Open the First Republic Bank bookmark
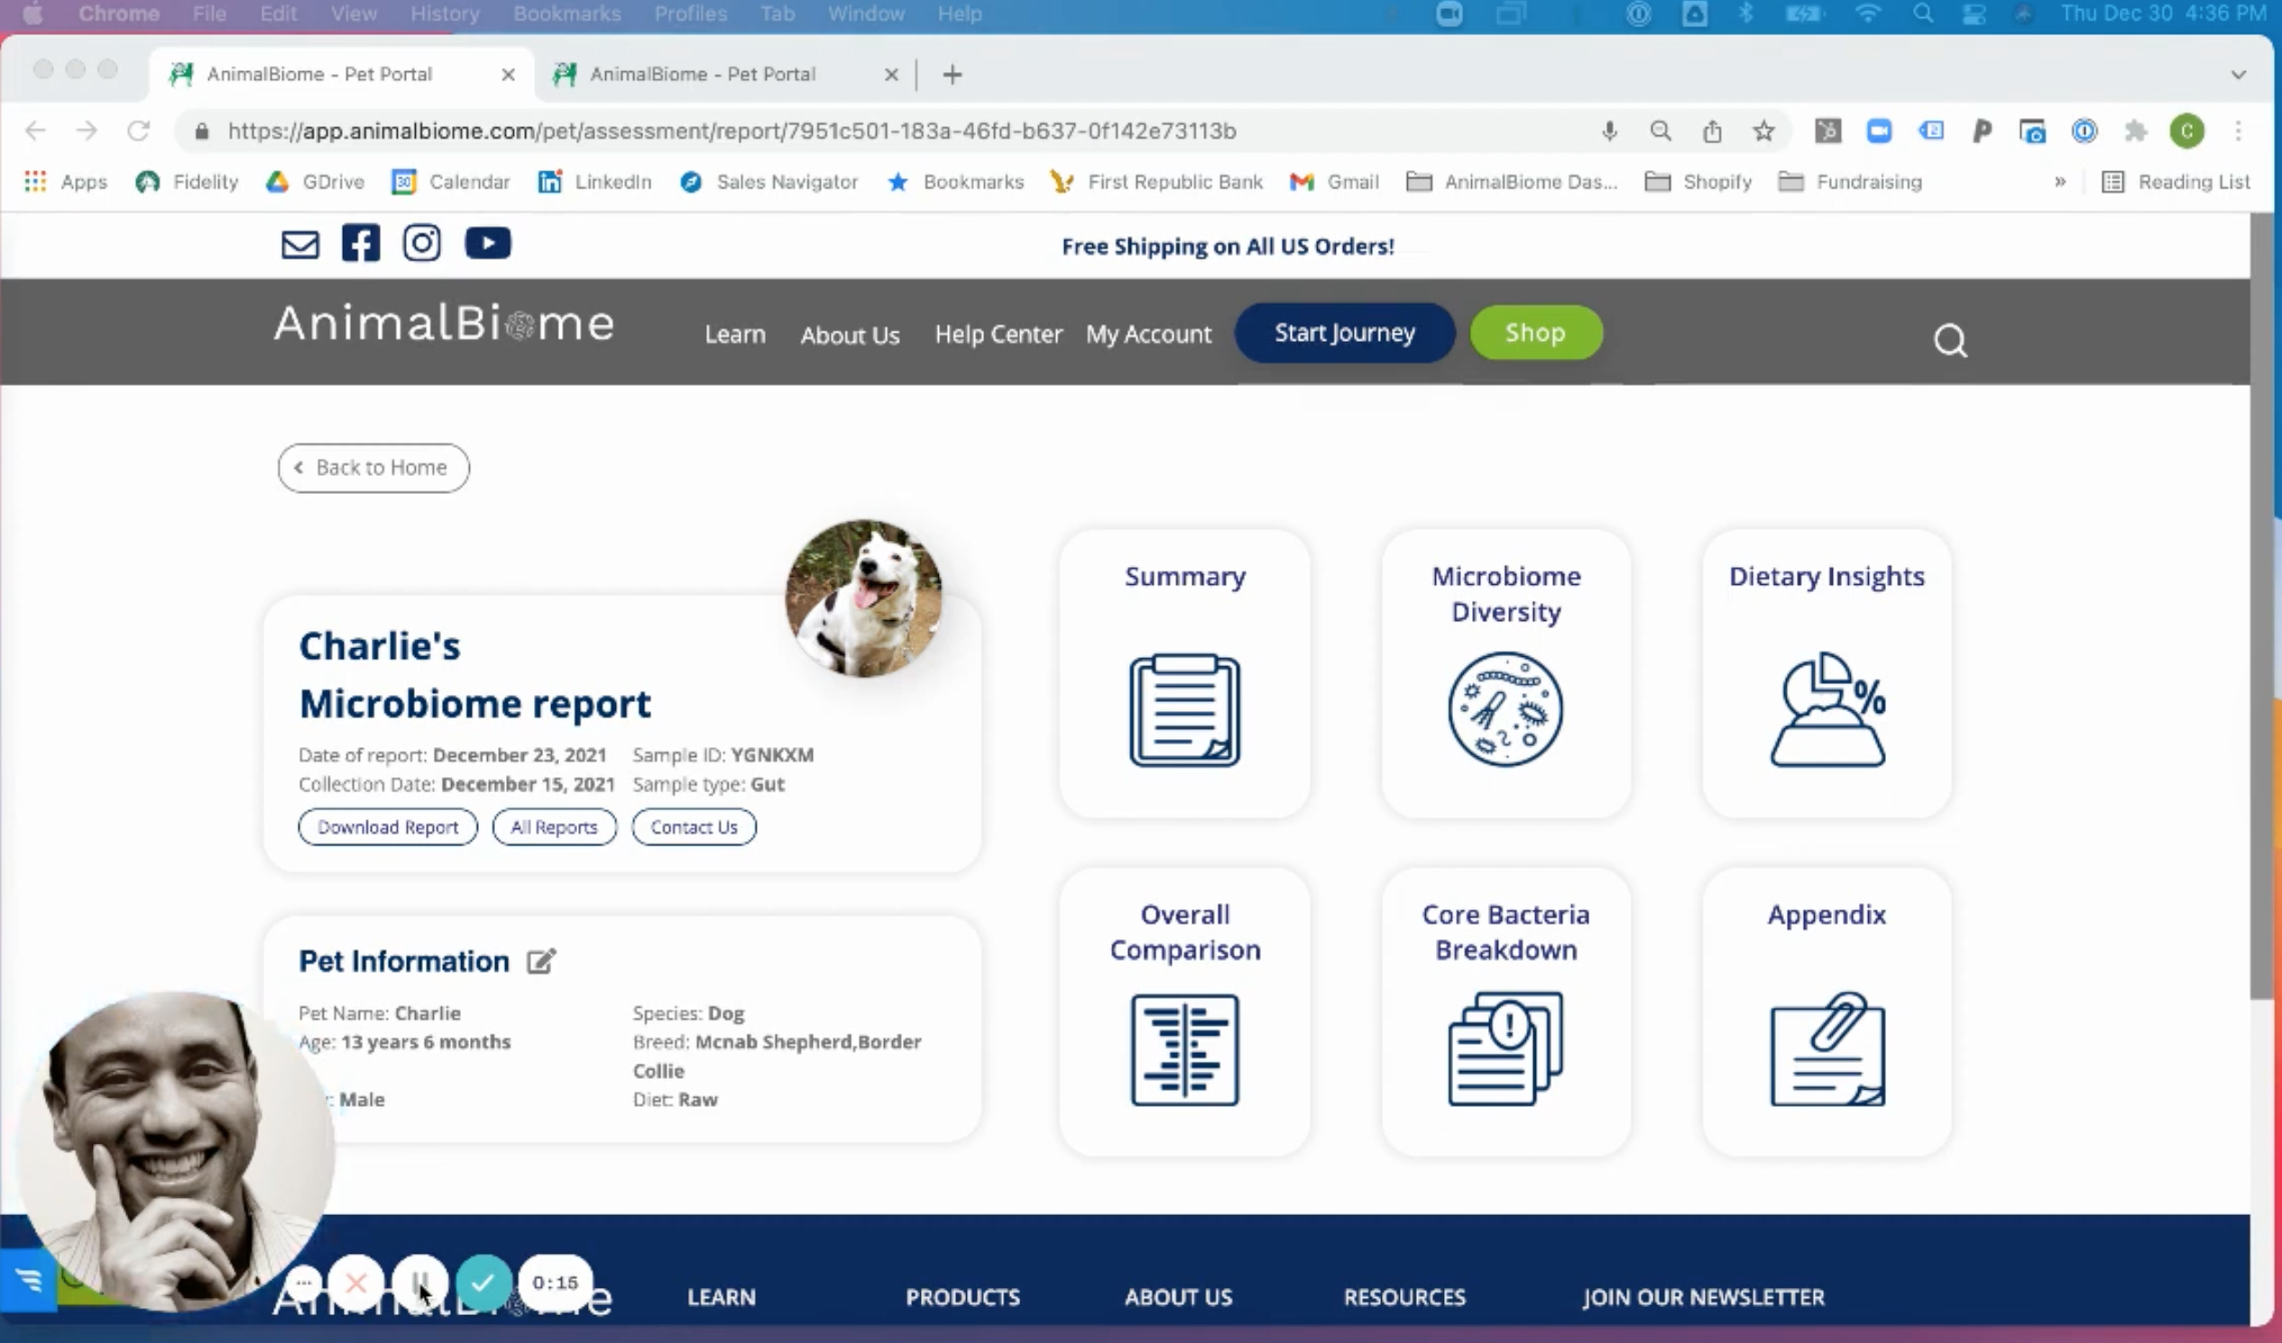 tap(1156, 182)
